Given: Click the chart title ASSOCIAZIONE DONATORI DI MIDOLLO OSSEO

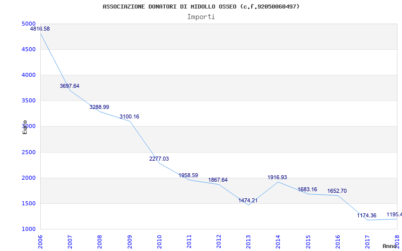Looking at the screenshot, I should (x=201, y=7).
